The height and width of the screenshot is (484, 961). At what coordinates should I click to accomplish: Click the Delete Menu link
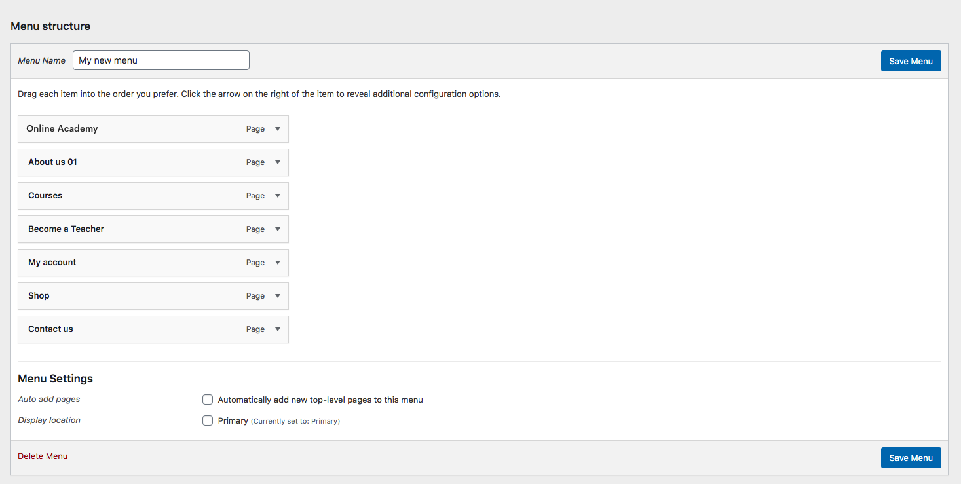click(43, 456)
